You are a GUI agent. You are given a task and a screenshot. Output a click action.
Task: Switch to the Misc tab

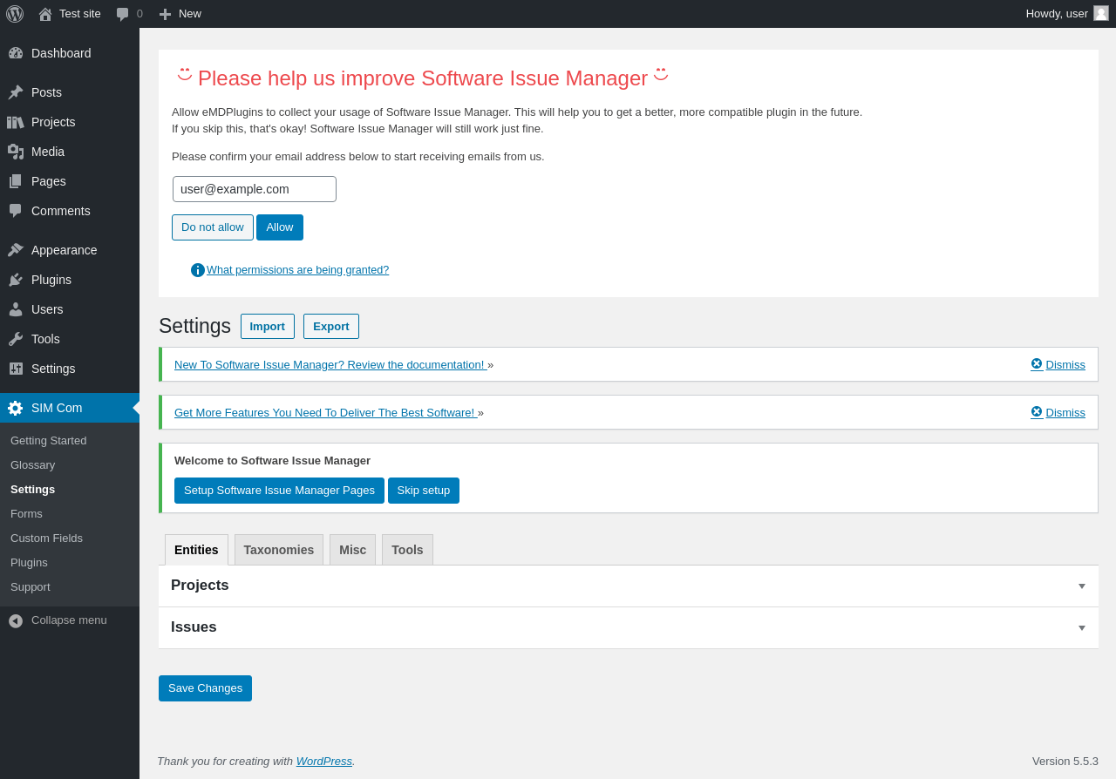(x=352, y=550)
